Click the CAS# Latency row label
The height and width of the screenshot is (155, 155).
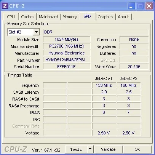(x=26, y=92)
